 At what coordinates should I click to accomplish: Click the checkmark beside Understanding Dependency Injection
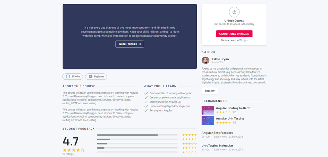point(146,106)
